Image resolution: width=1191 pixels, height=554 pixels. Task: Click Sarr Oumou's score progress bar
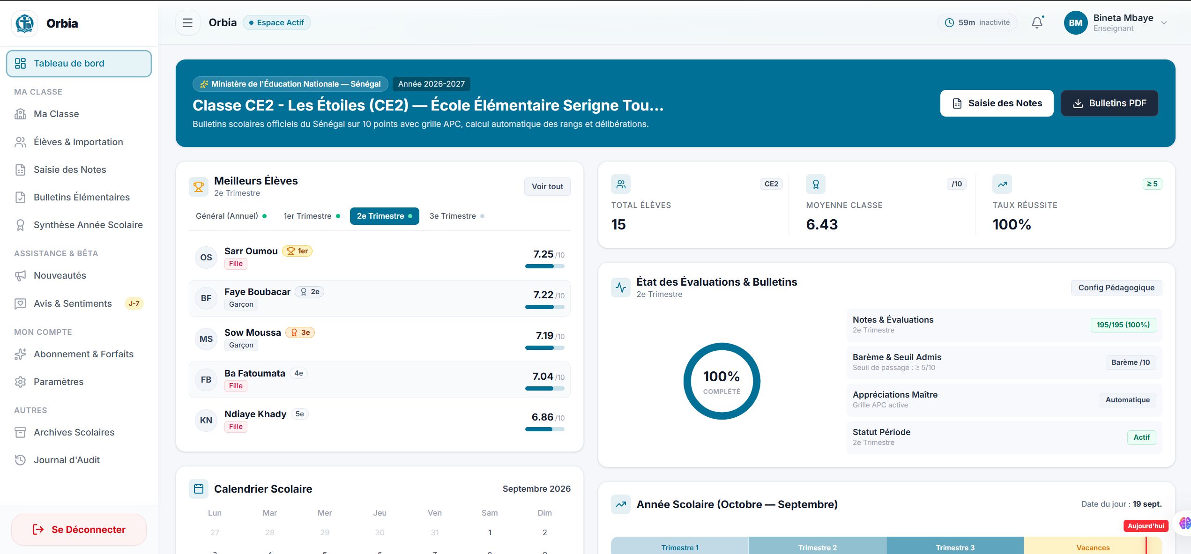coord(544,266)
